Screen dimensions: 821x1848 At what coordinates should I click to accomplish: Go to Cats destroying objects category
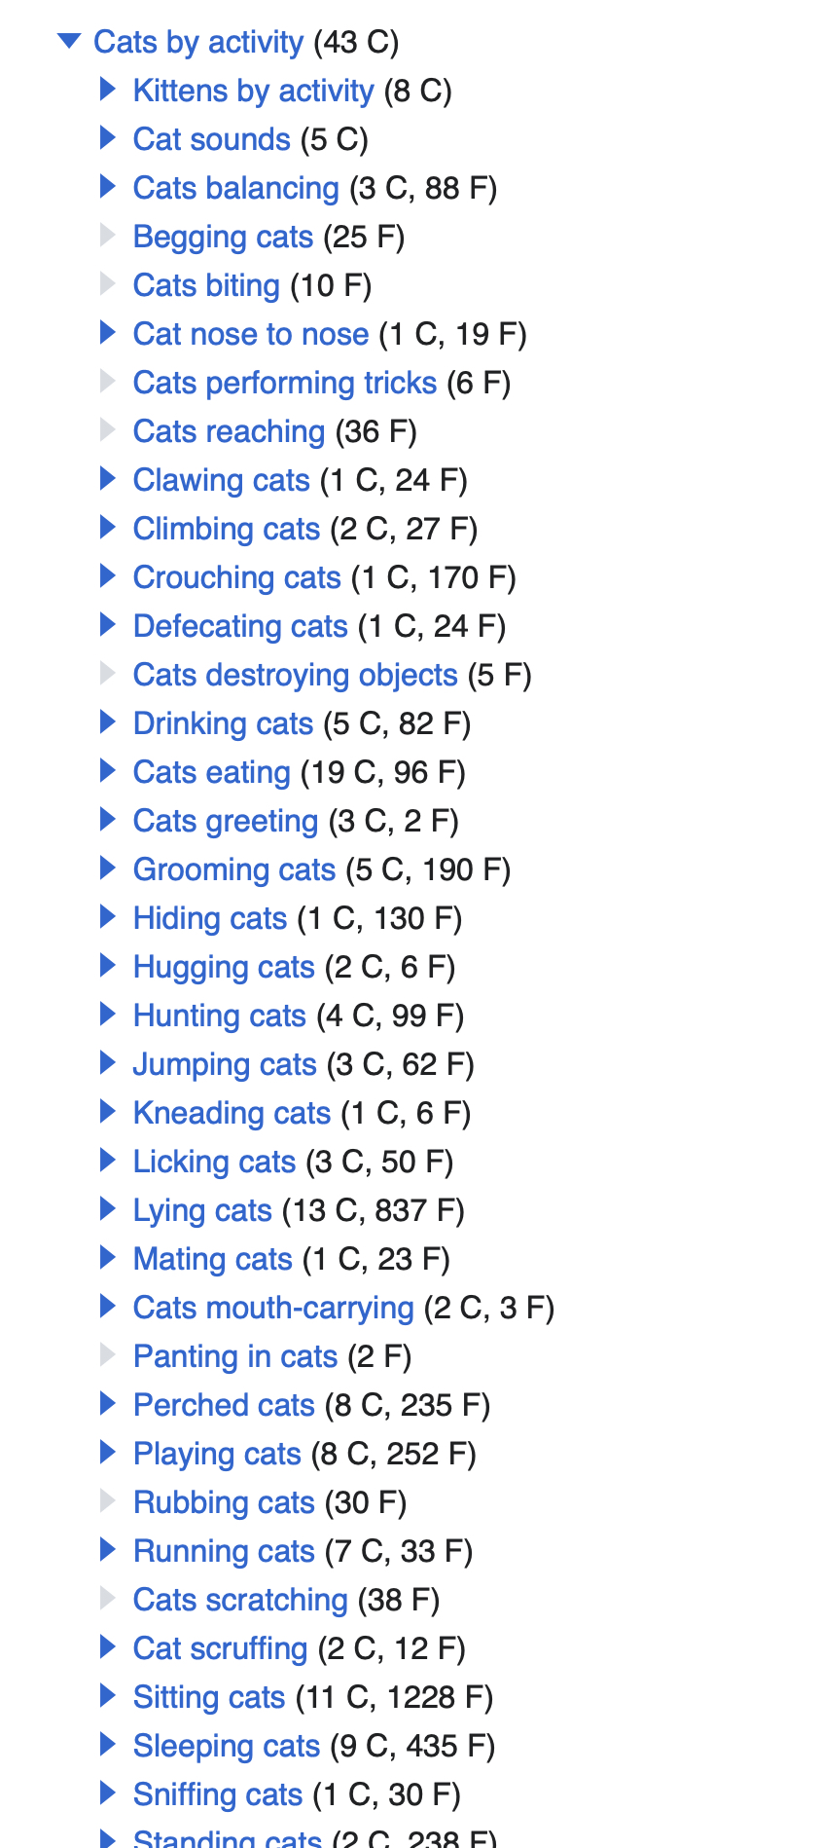[295, 675]
